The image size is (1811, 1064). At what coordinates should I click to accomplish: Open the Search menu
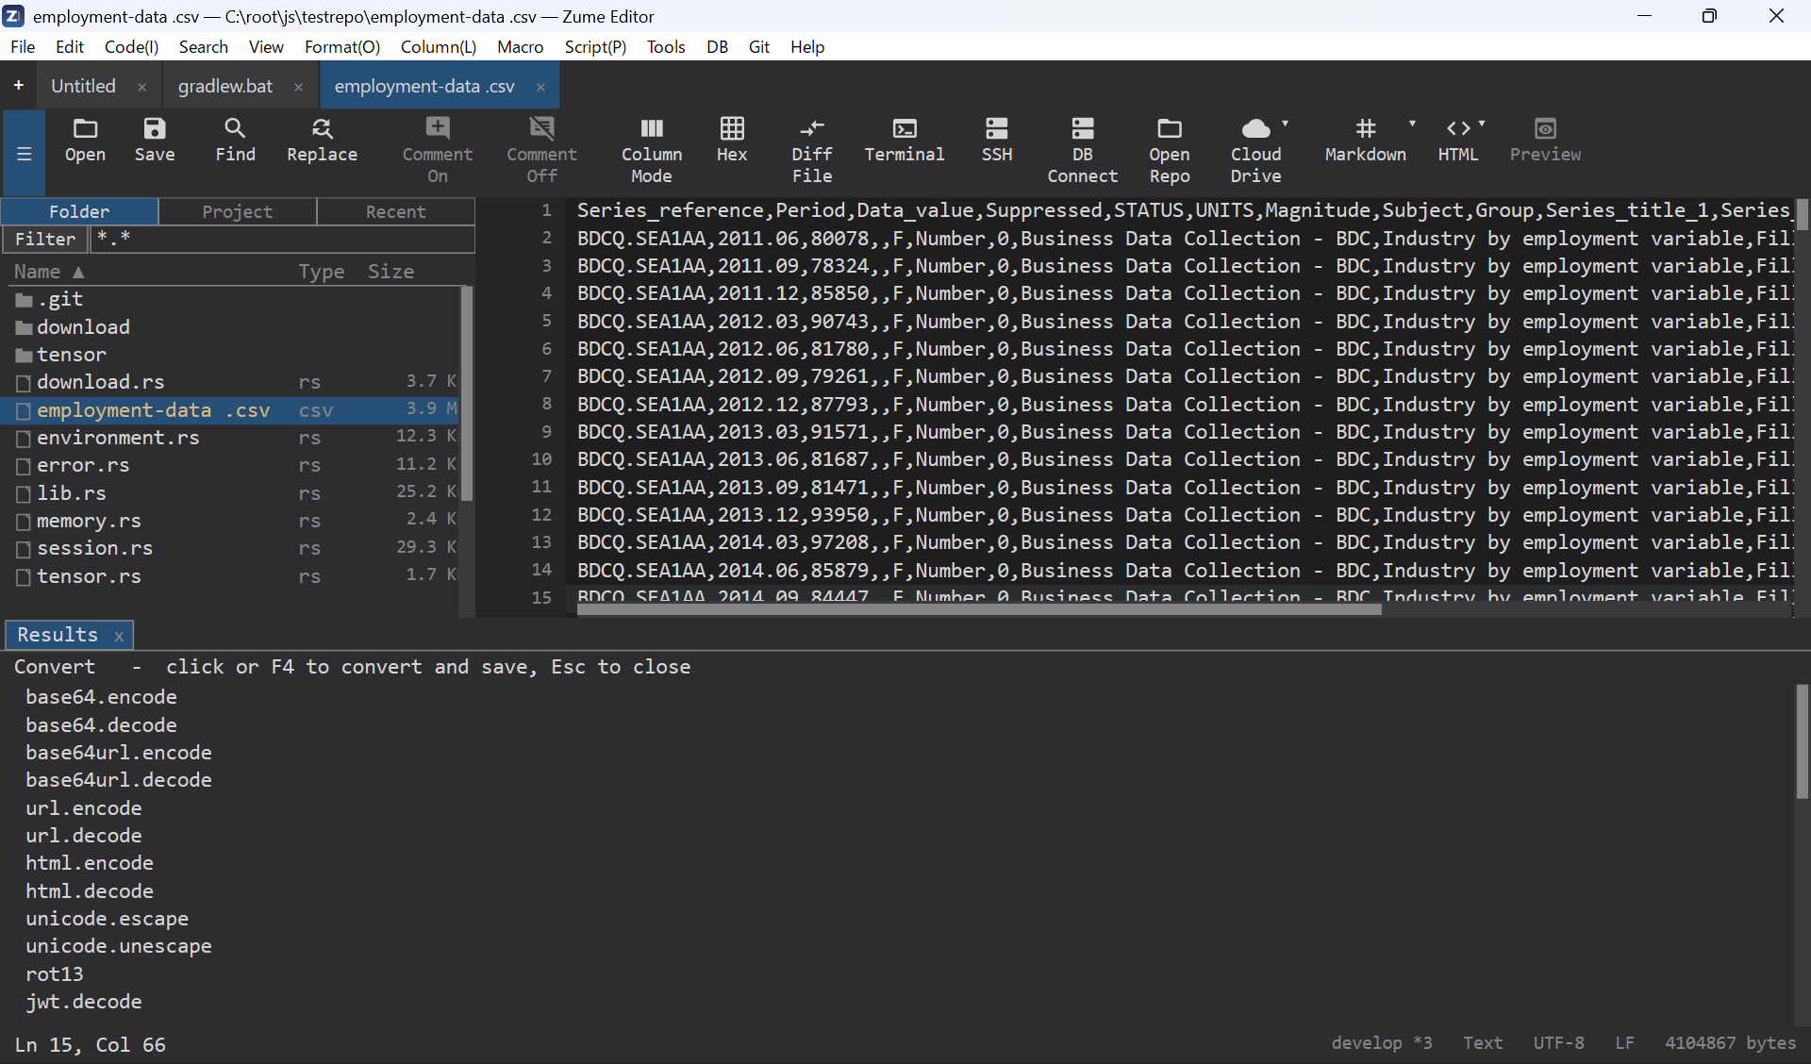[204, 46]
